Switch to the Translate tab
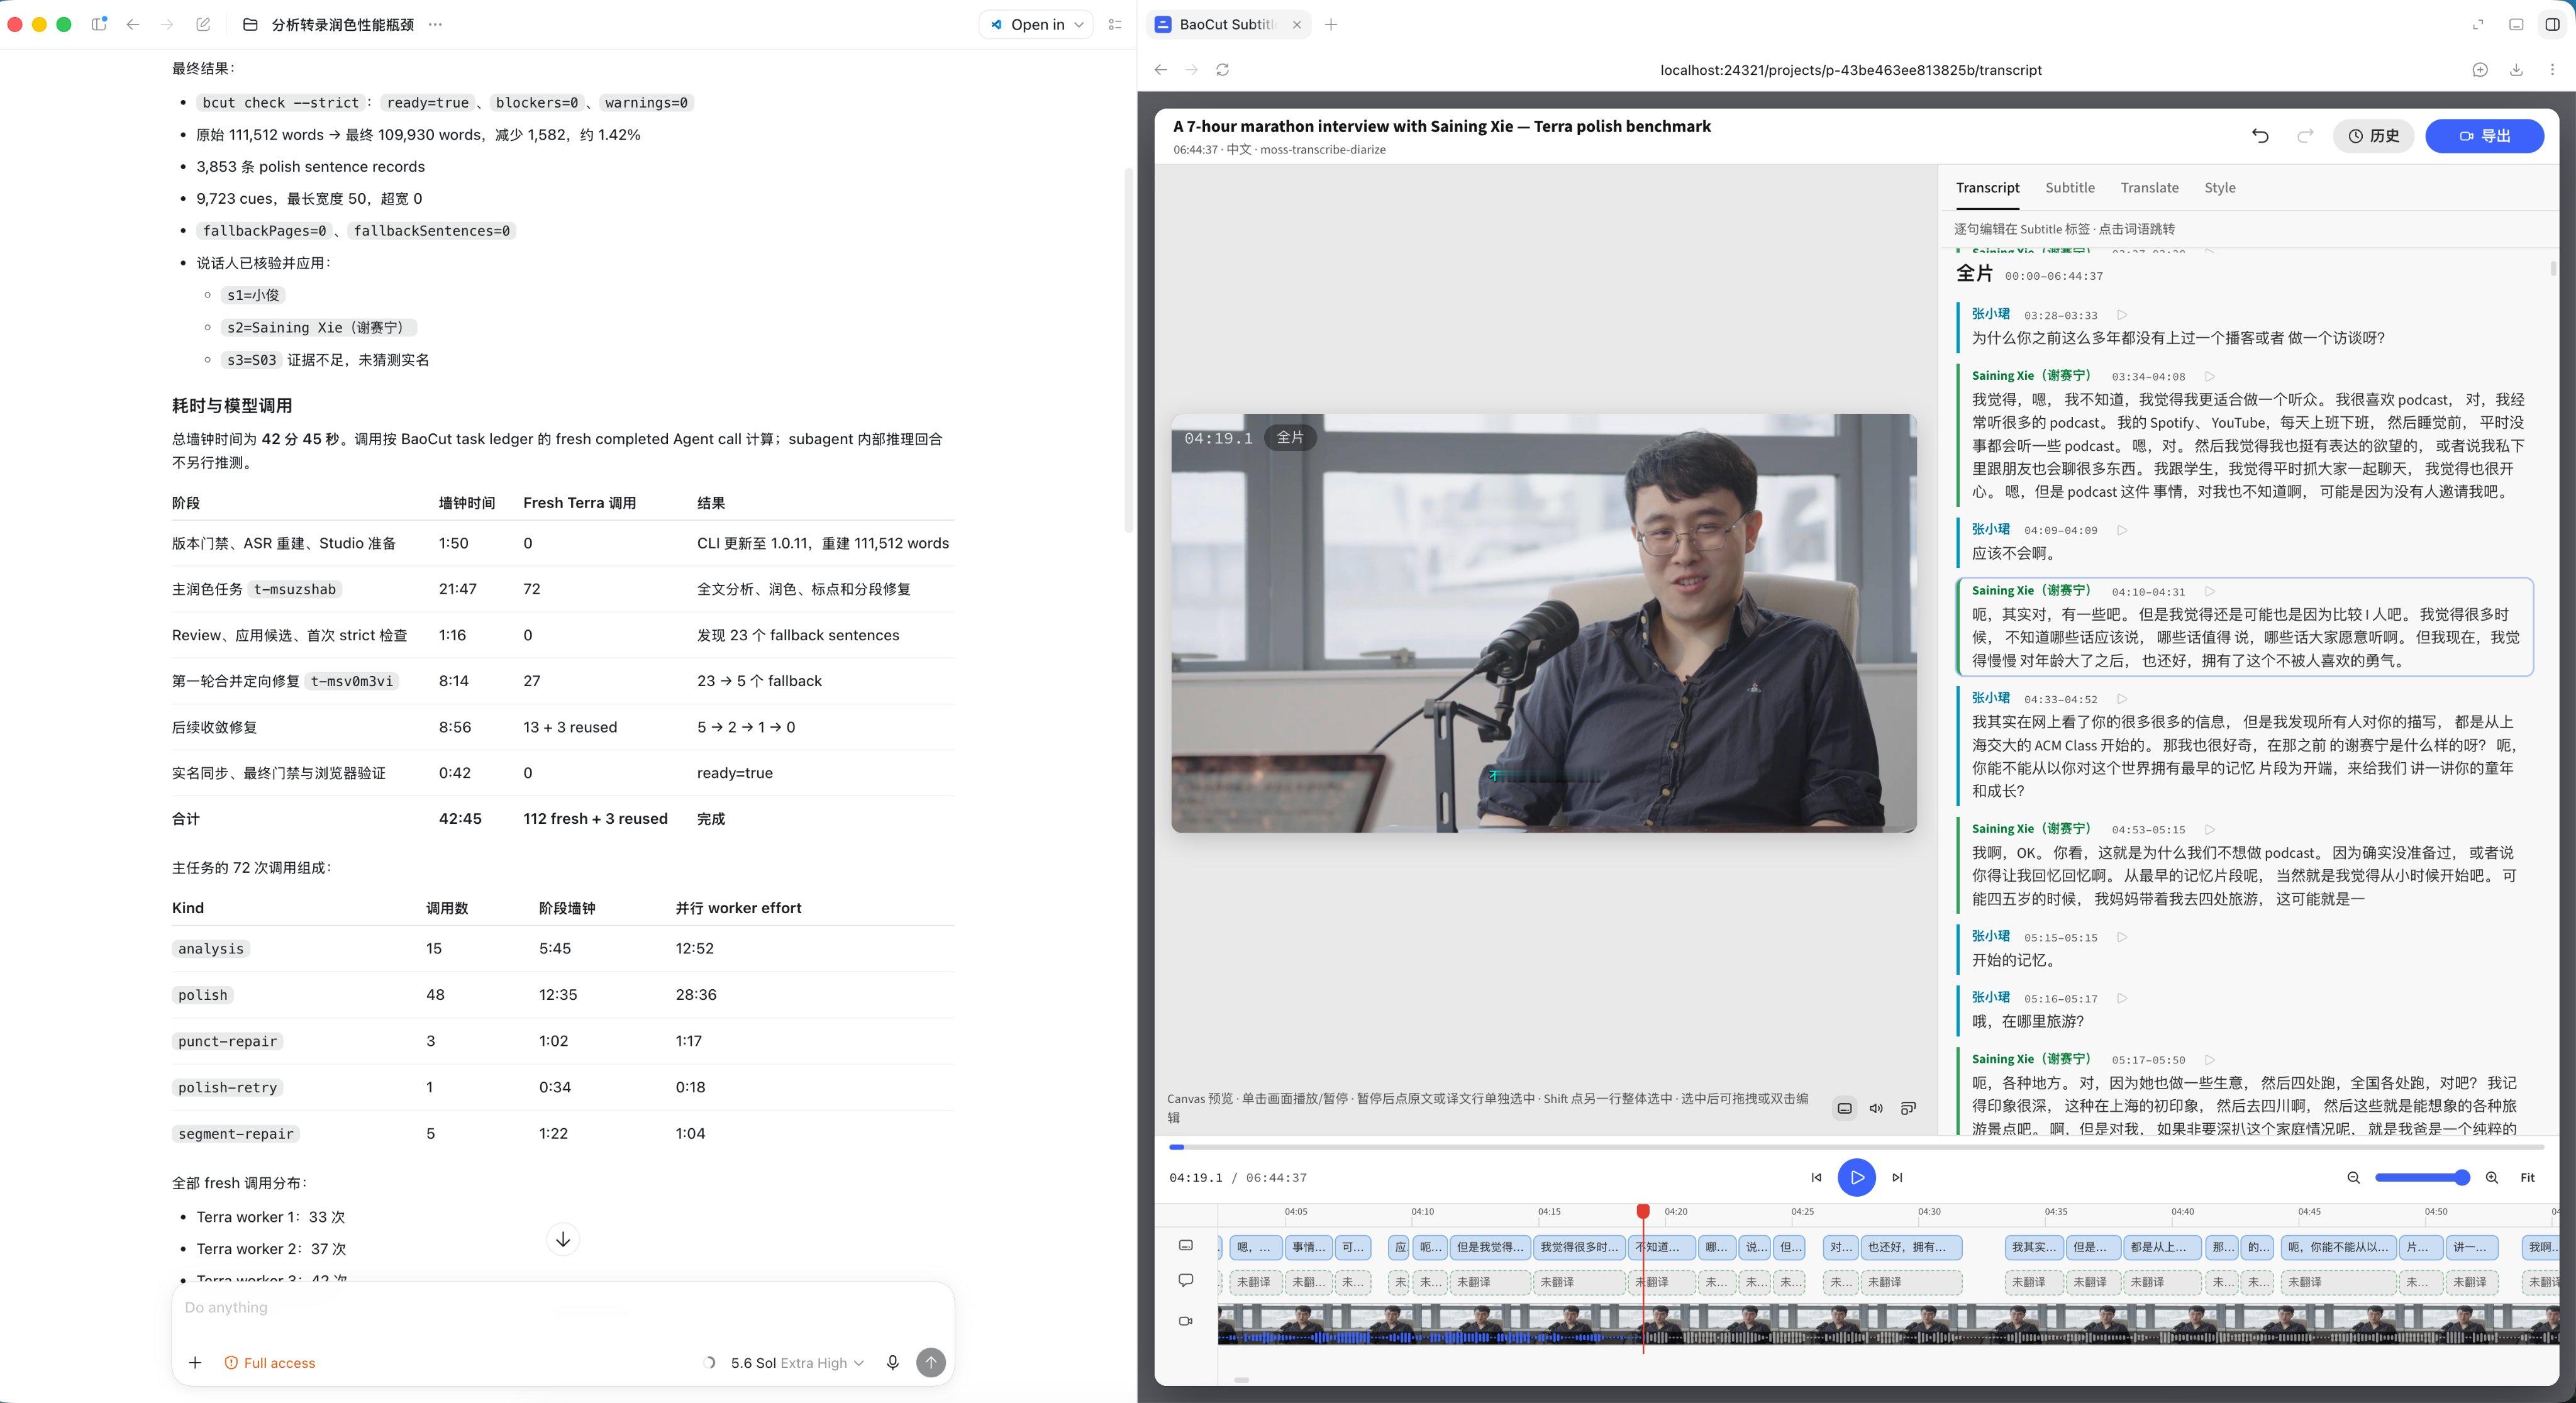Screen dimensions: 2576x1403 click(x=2150, y=188)
